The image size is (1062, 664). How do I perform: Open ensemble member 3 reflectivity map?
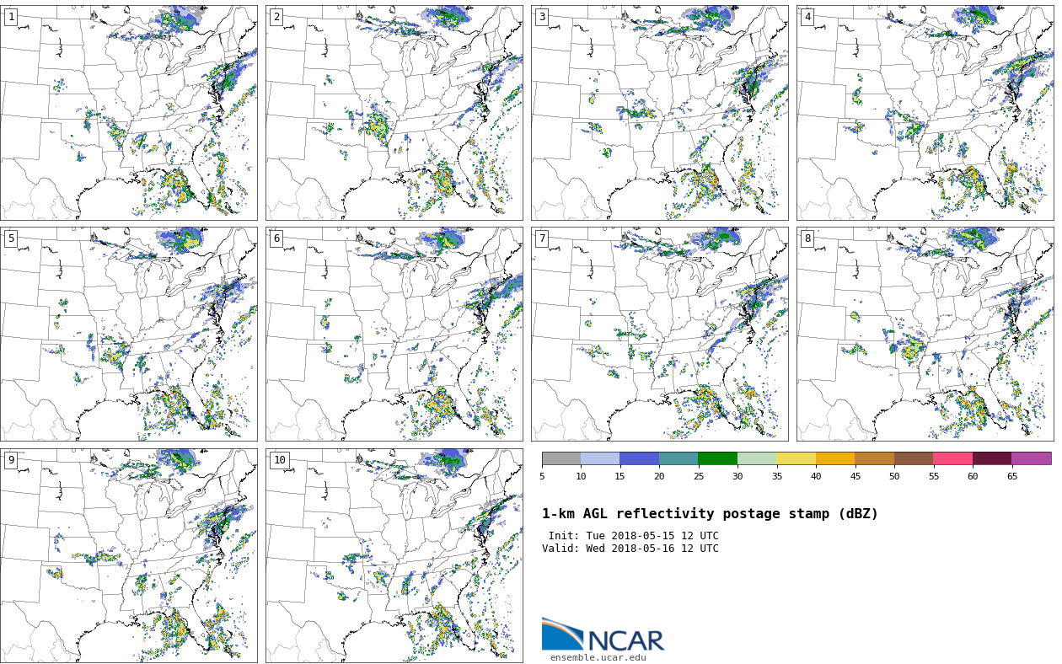(660, 113)
